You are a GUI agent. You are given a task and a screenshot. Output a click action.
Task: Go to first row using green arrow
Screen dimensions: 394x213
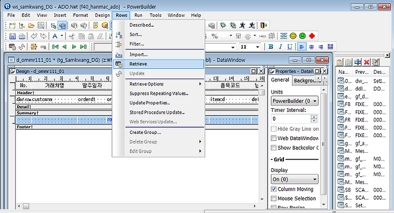click(55, 46)
